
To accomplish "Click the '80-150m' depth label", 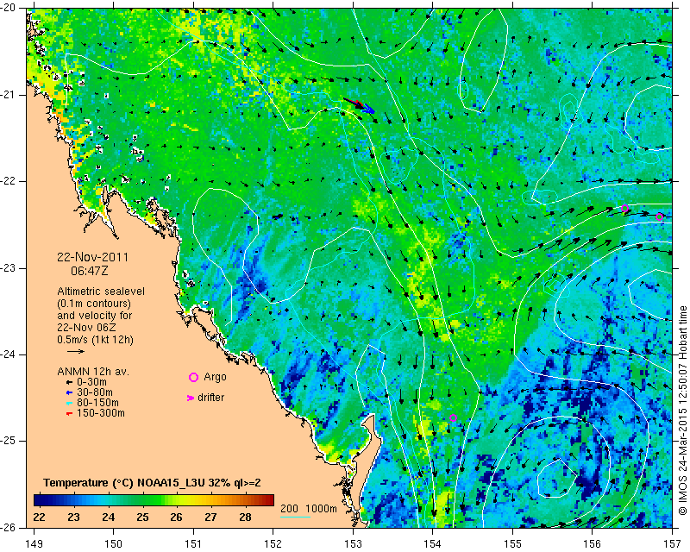I will tap(97, 403).
